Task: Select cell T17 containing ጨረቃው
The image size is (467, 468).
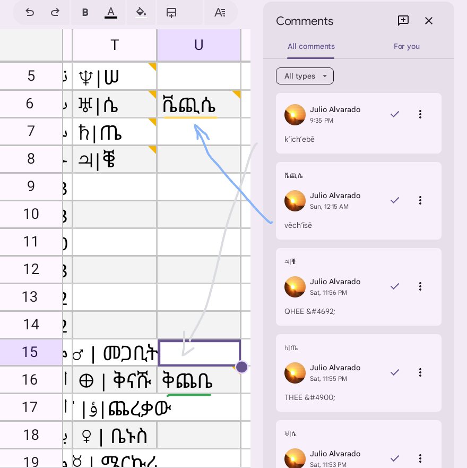Action: (x=115, y=408)
